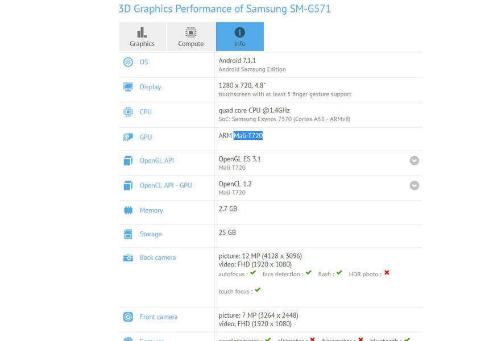Click the OS row icon
The image size is (489, 341).
(128, 62)
